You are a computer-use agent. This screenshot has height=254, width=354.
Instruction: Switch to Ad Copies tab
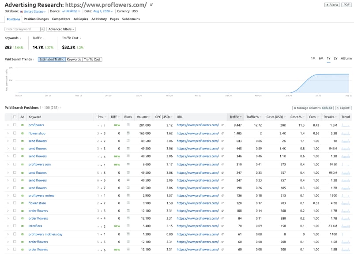point(81,19)
